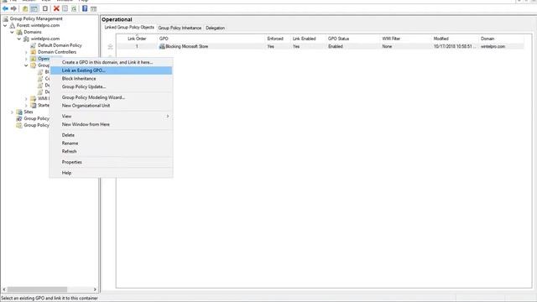Click the Blocking Microsoft Store GPO icon

(x=162, y=46)
